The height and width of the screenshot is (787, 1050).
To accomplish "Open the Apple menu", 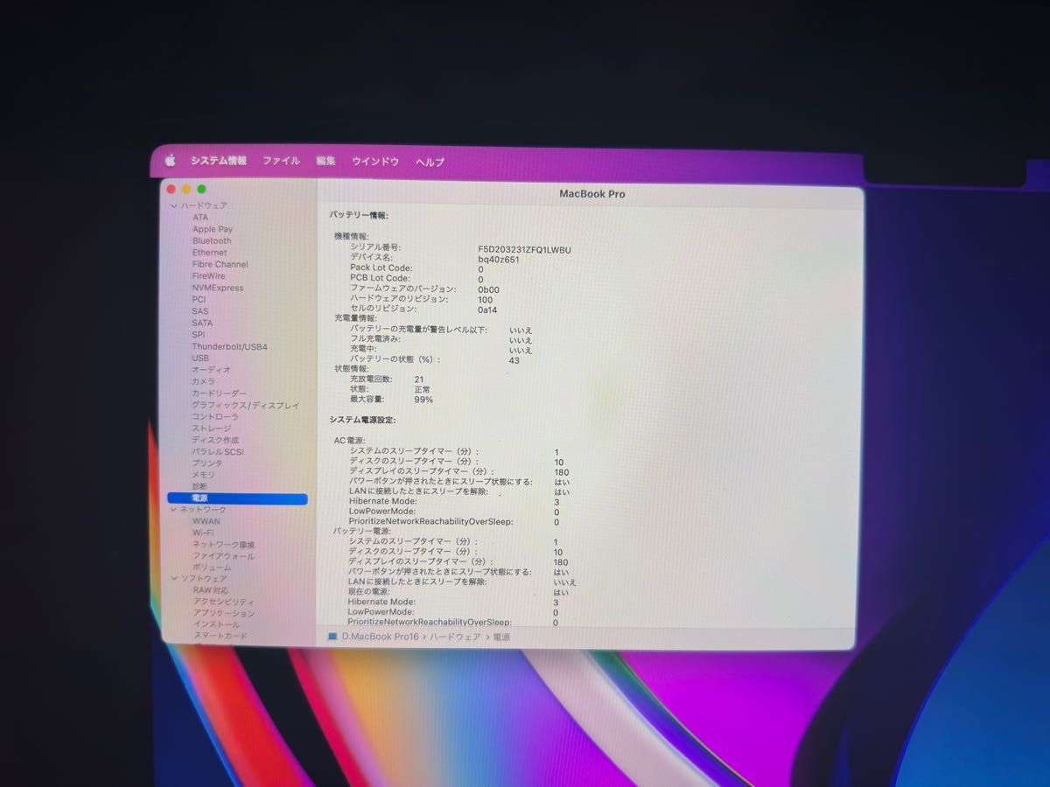I will pos(171,161).
